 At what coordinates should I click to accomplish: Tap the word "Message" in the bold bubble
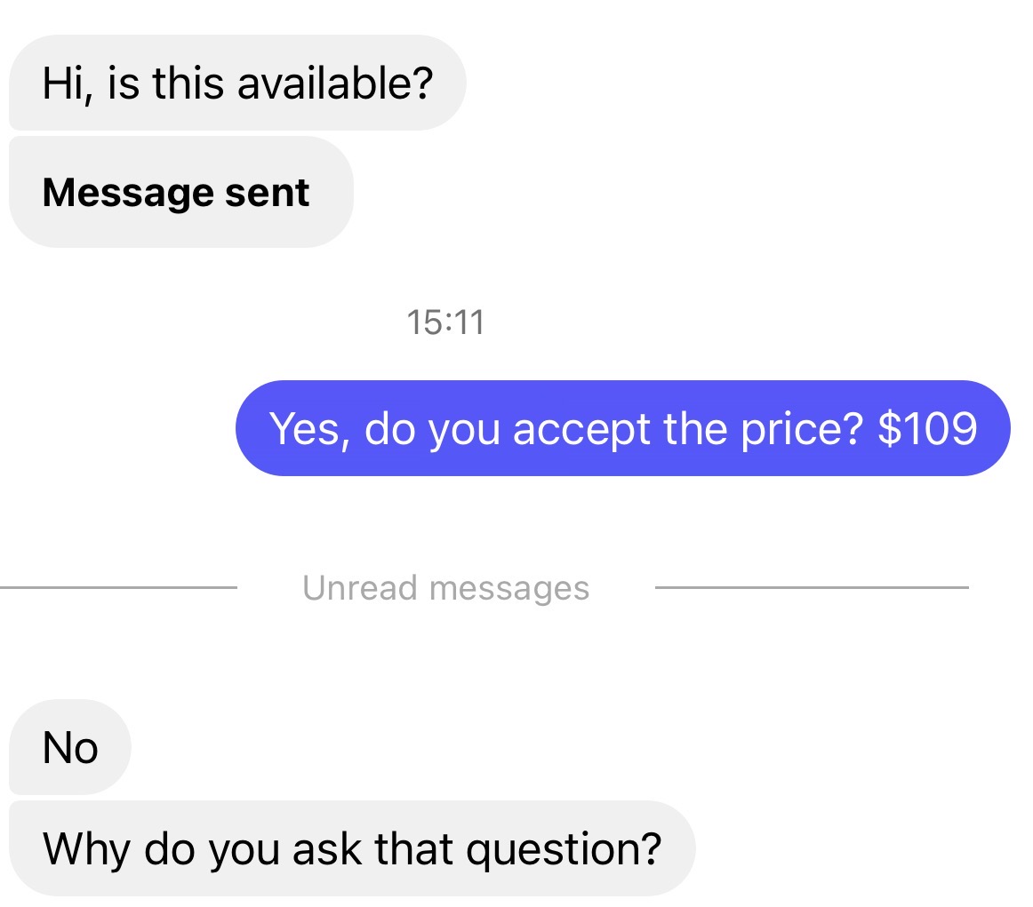click(130, 192)
